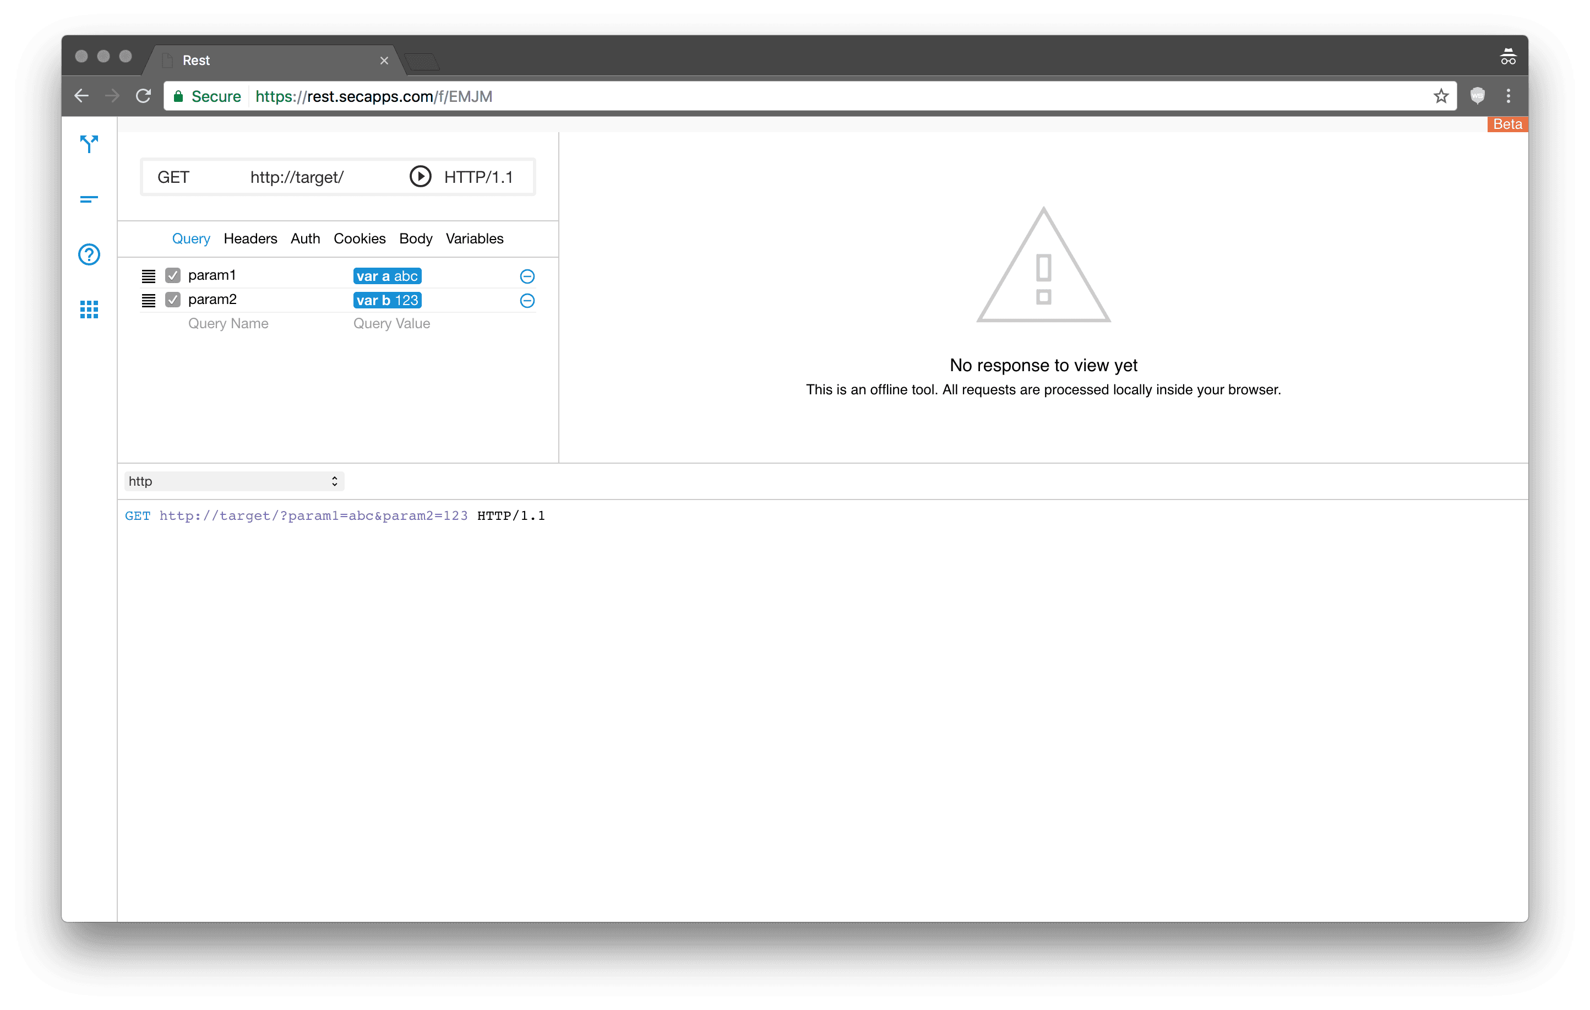
Task: Click the shield extension icon
Action: (1478, 96)
